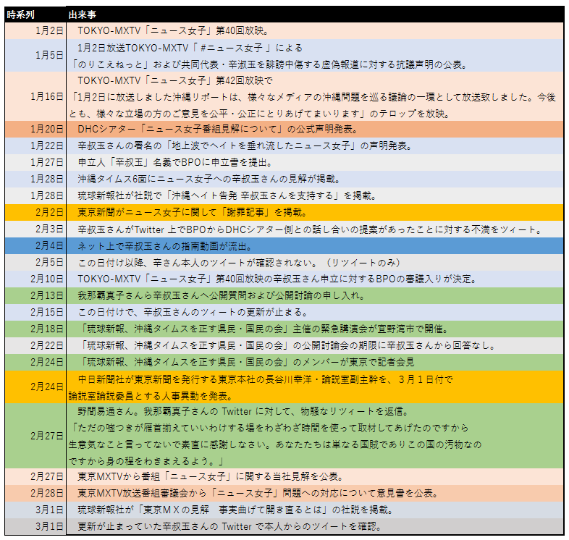Click the 地上波でヘイトを垂れ流した event row
569x540 pixels.
(315, 146)
